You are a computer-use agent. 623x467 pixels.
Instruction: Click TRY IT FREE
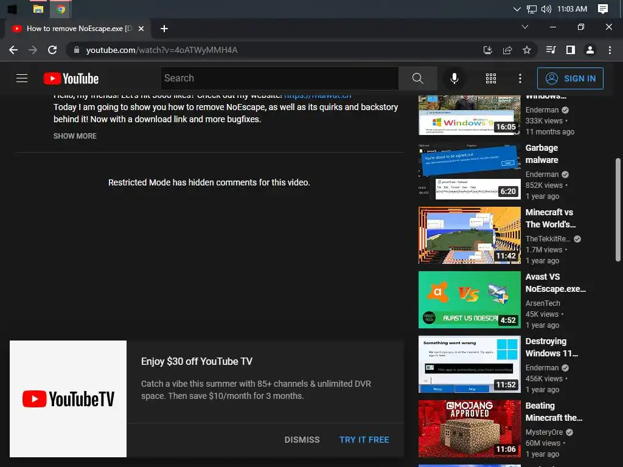tap(364, 440)
